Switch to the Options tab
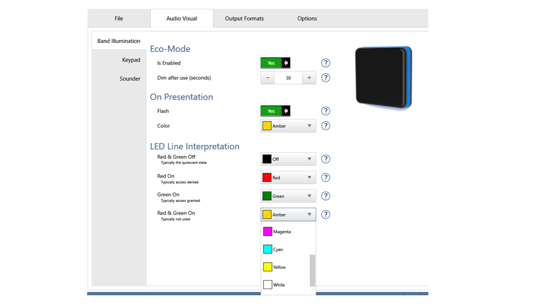 click(307, 18)
